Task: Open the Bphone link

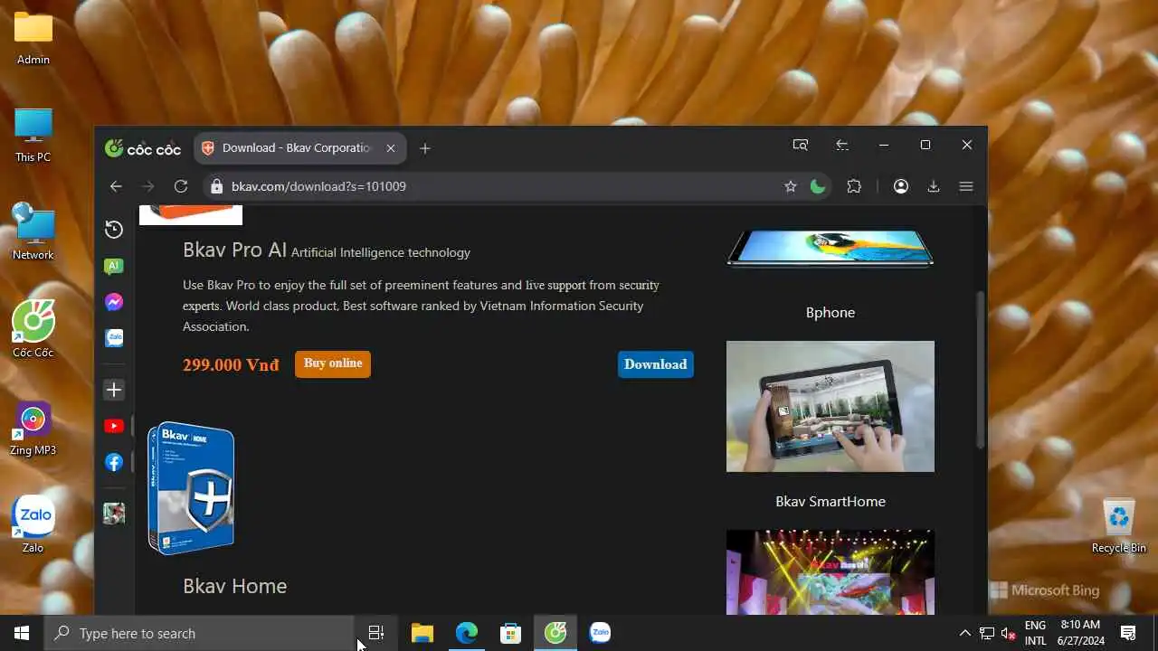Action: [x=831, y=313]
